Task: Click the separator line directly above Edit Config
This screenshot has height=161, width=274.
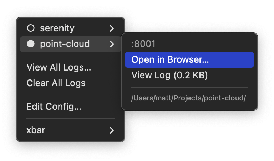Action: (71, 95)
